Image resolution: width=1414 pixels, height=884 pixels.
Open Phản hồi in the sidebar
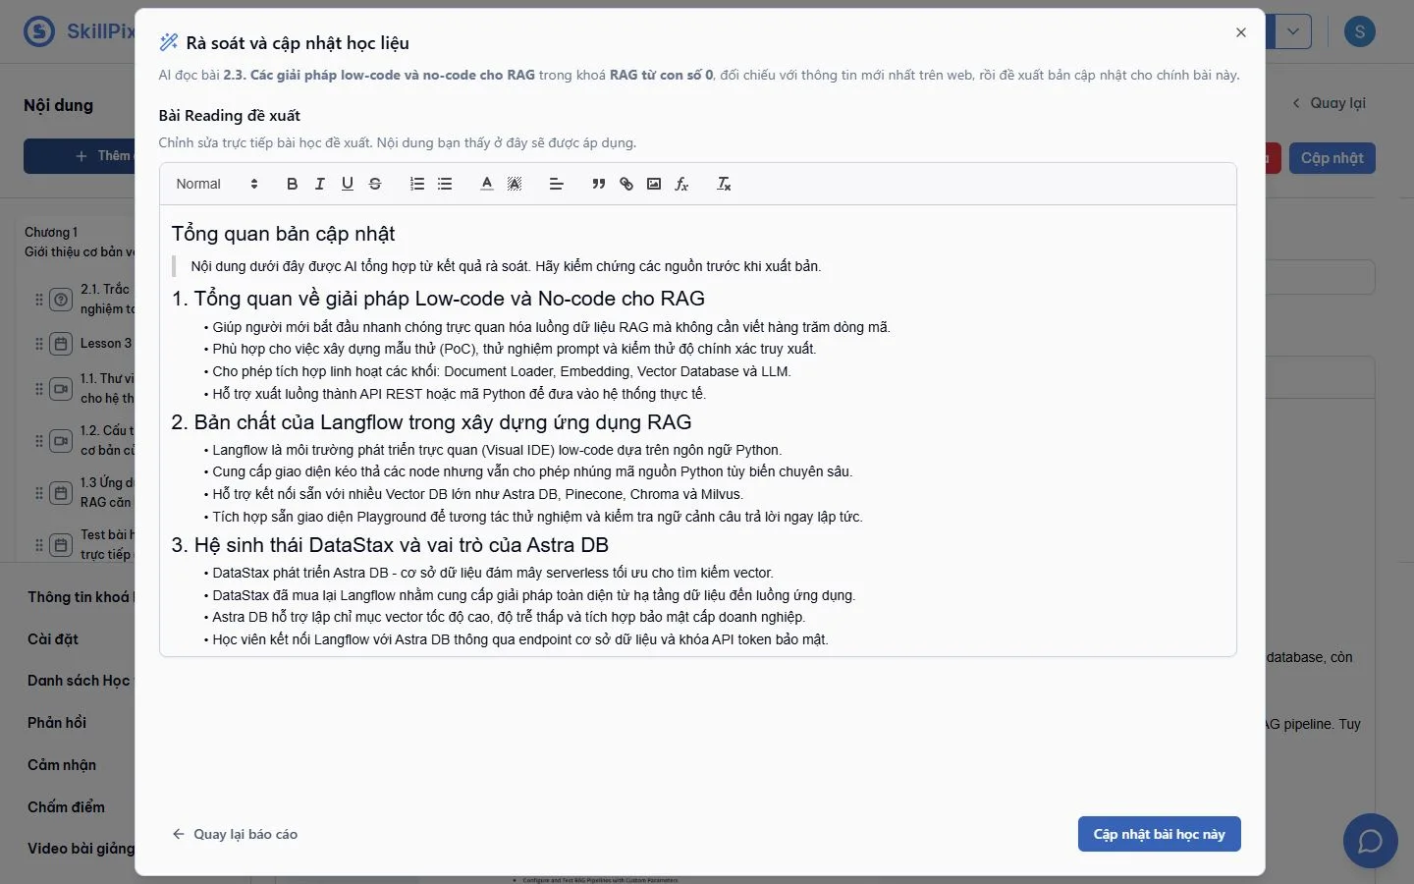57,723
